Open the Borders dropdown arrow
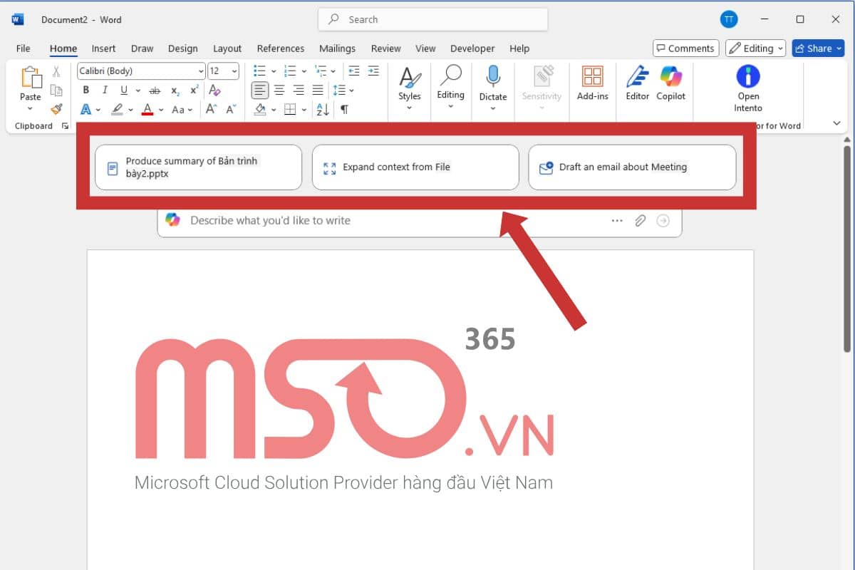This screenshot has height=570, width=855. [x=304, y=110]
